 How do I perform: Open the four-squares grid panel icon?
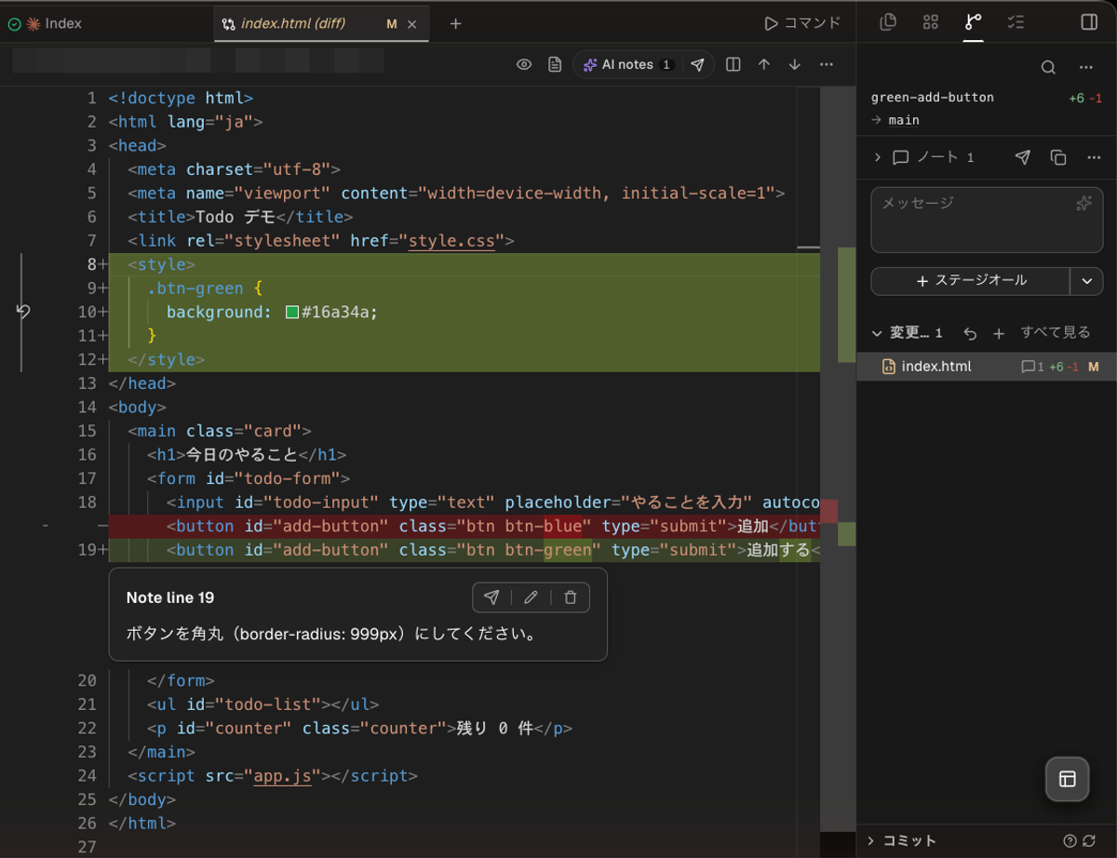[x=930, y=22]
